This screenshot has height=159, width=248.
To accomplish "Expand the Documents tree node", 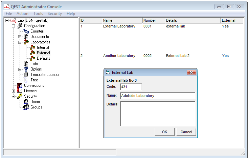I will [20, 37].
